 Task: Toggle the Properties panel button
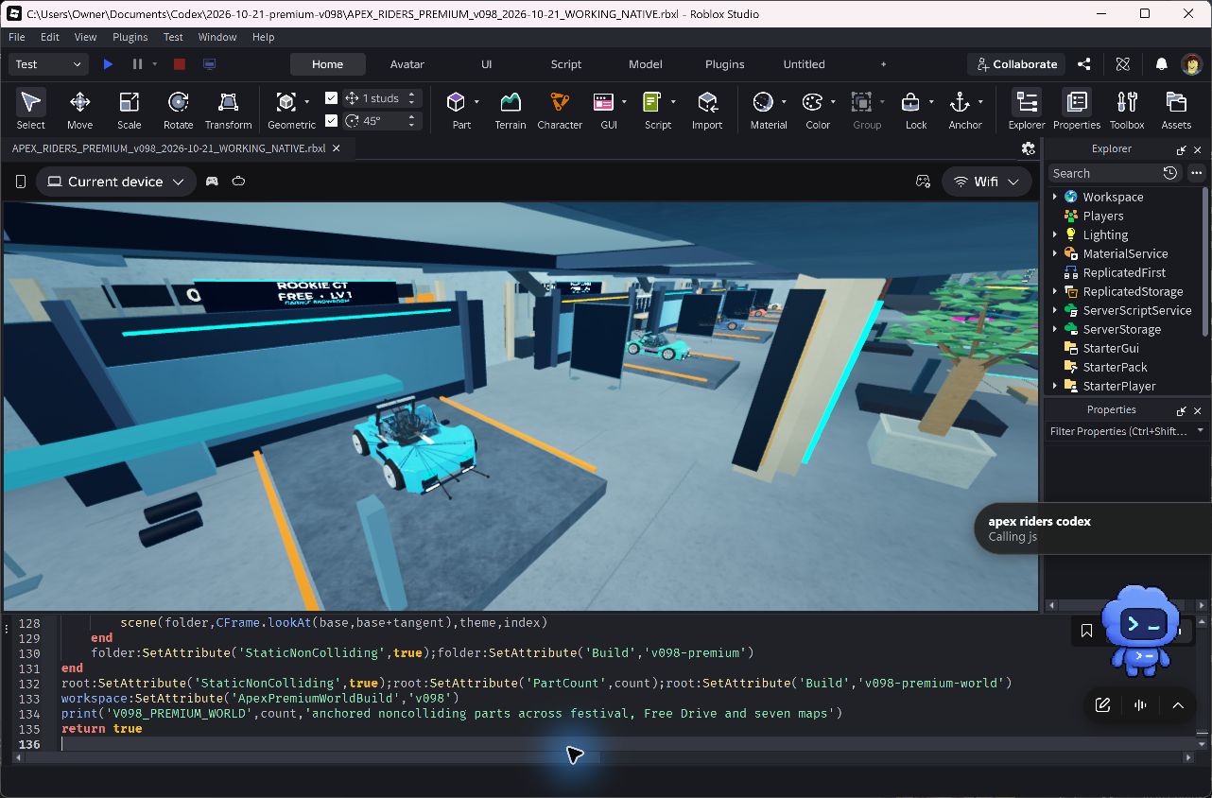(1077, 110)
